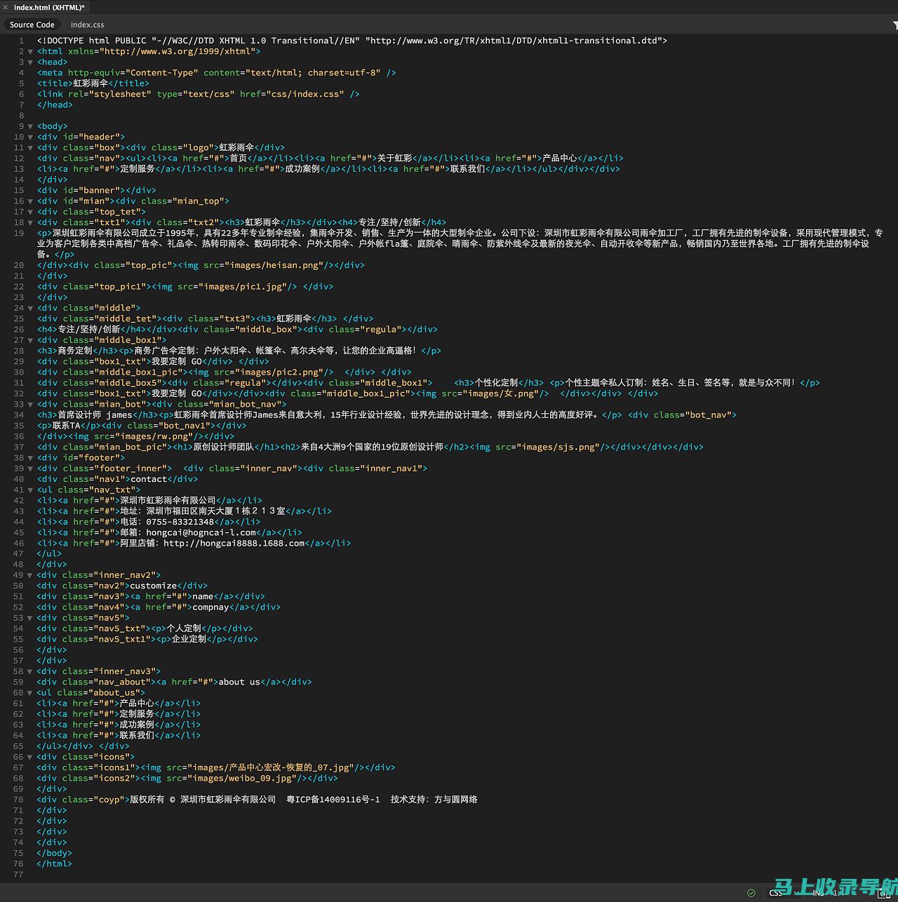The image size is (898, 902).
Task: Collapse the div class="mian_bot" fold arrow
Action: 30,404
